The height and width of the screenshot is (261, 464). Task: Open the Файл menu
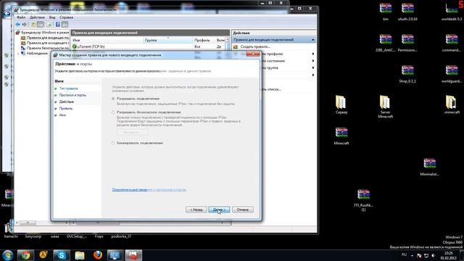(x=21, y=17)
